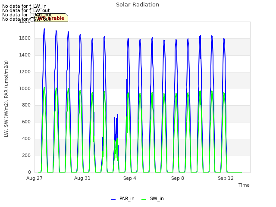Click the 0 y-axis tick label

point(29,172)
